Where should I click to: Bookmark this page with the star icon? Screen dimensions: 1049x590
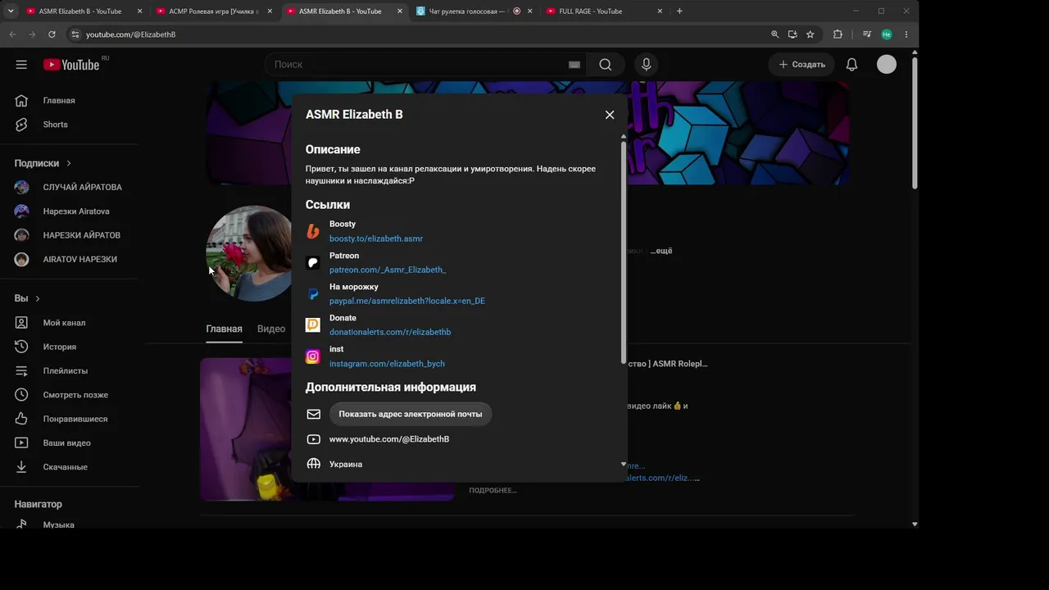[811, 34]
